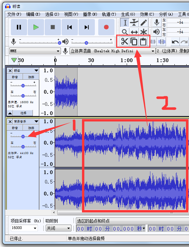Click the Undo arrow icon
The width and height of the screenshot is (189, 247).
tap(175, 42)
